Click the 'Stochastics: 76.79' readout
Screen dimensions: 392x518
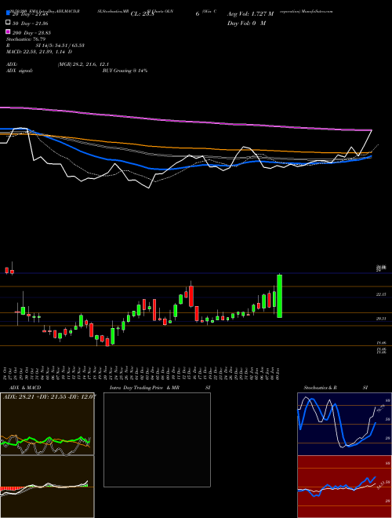click(x=26, y=39)
